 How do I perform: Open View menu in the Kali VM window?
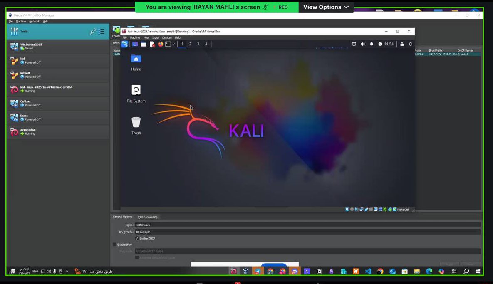146,37
